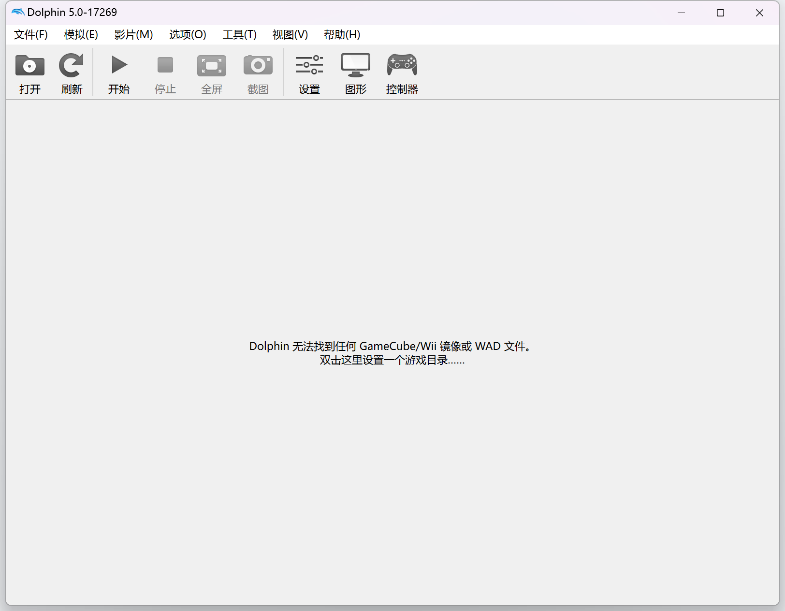Open the 工具(T) menu
This screenshot has width=785, height=611.
pos(240,35)
